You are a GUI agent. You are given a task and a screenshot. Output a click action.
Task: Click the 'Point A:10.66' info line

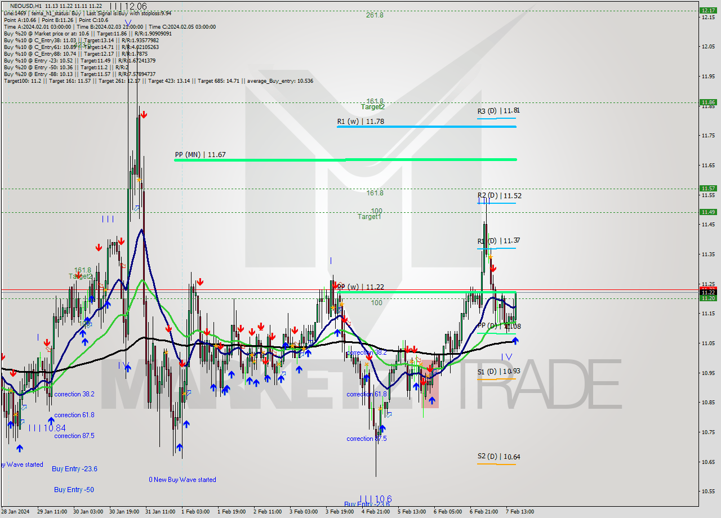pyautogui.click(x=56, y=20)
